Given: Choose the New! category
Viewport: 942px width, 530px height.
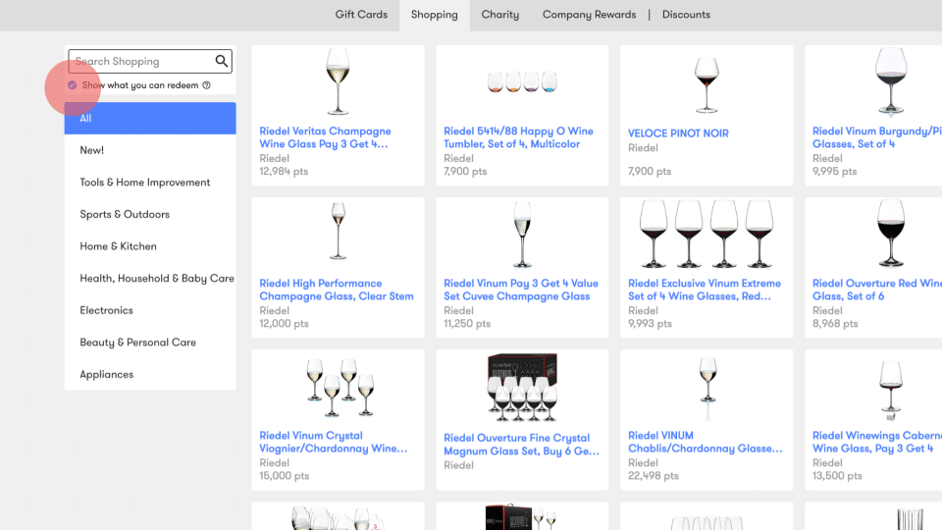Looking at the screenshot, I should coord(150,150).
